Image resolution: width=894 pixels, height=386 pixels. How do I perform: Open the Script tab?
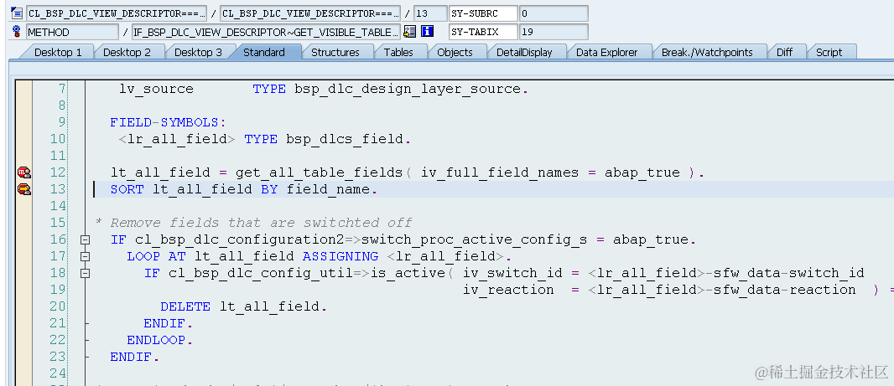point(829,52)
